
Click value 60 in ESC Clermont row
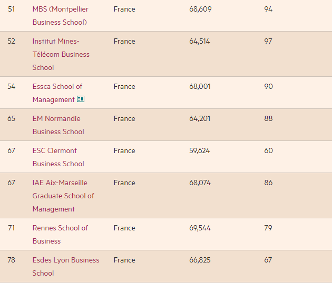[x=268, y=150]
